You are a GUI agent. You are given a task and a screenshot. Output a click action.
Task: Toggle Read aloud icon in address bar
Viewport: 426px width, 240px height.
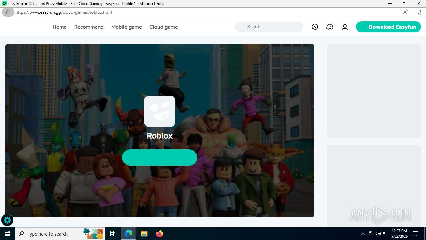(406, 12)
